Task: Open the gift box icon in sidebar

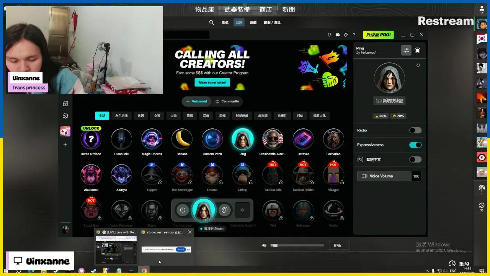Action: tap(65, 103)
